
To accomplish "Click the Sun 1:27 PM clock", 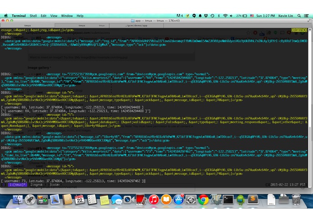I will point(266,16).
